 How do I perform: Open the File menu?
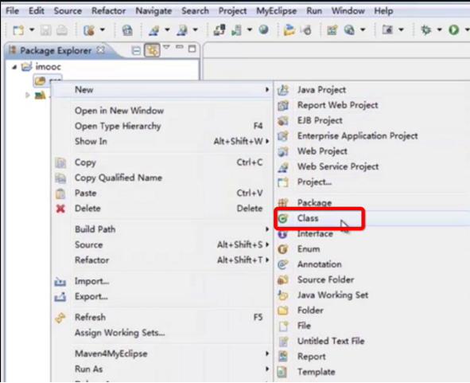coord(12,11)
